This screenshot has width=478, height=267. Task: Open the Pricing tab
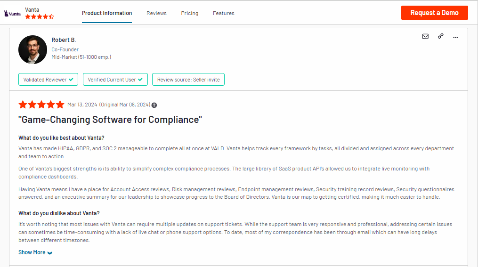[x=190, y=13]
